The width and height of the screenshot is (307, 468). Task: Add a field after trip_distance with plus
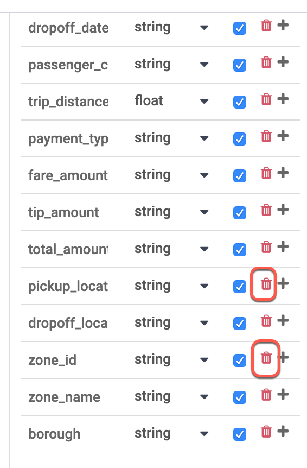tap(283, 99)
